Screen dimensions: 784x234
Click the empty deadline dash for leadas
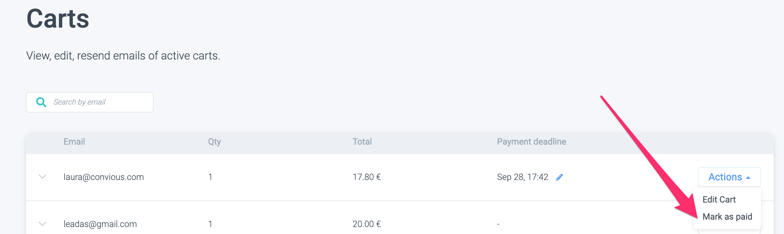pos(498,224)
